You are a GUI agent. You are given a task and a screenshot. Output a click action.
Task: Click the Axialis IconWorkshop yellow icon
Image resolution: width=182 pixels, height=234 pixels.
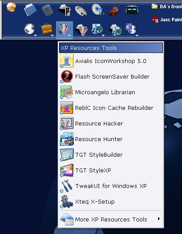66,61
